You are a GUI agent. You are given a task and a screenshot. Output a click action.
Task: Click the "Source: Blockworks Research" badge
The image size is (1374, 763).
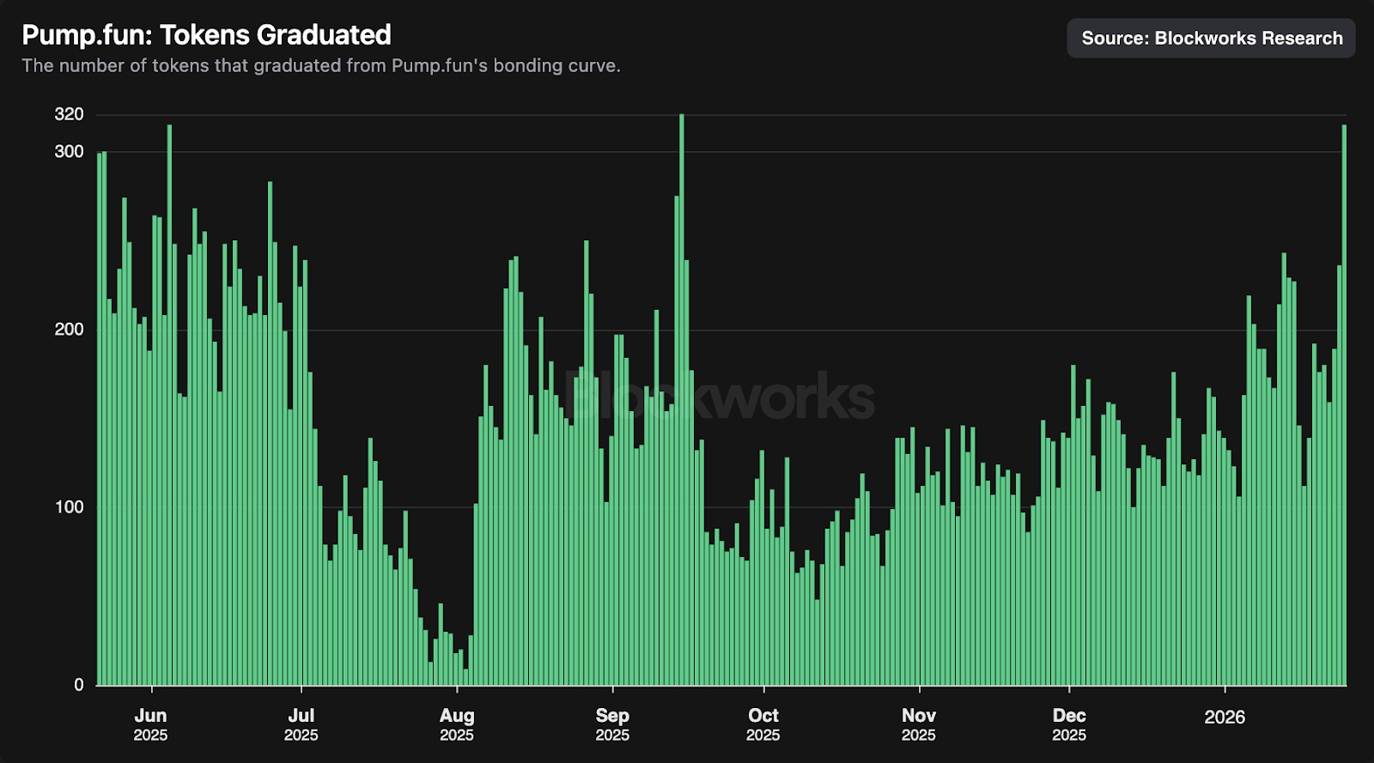(1211, 39)
